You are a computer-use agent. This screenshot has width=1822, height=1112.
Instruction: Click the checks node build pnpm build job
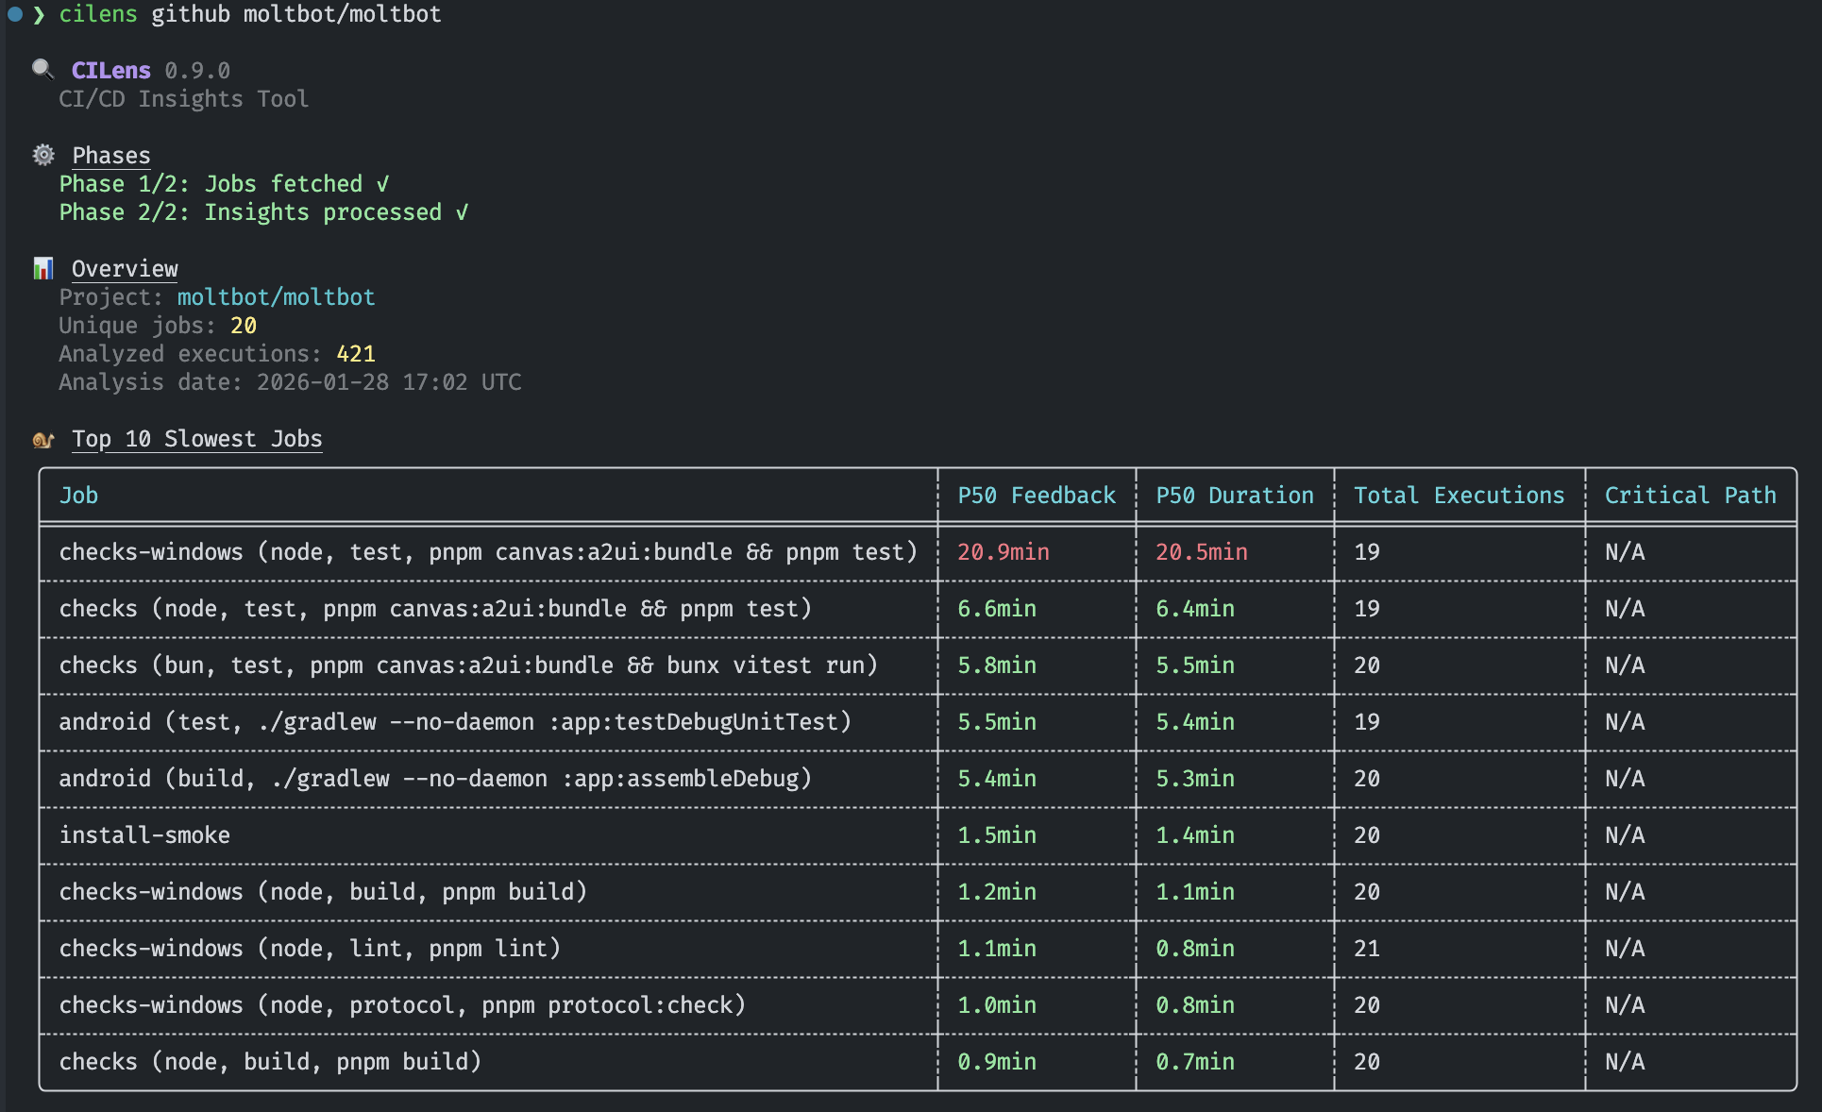[270, 1062]
